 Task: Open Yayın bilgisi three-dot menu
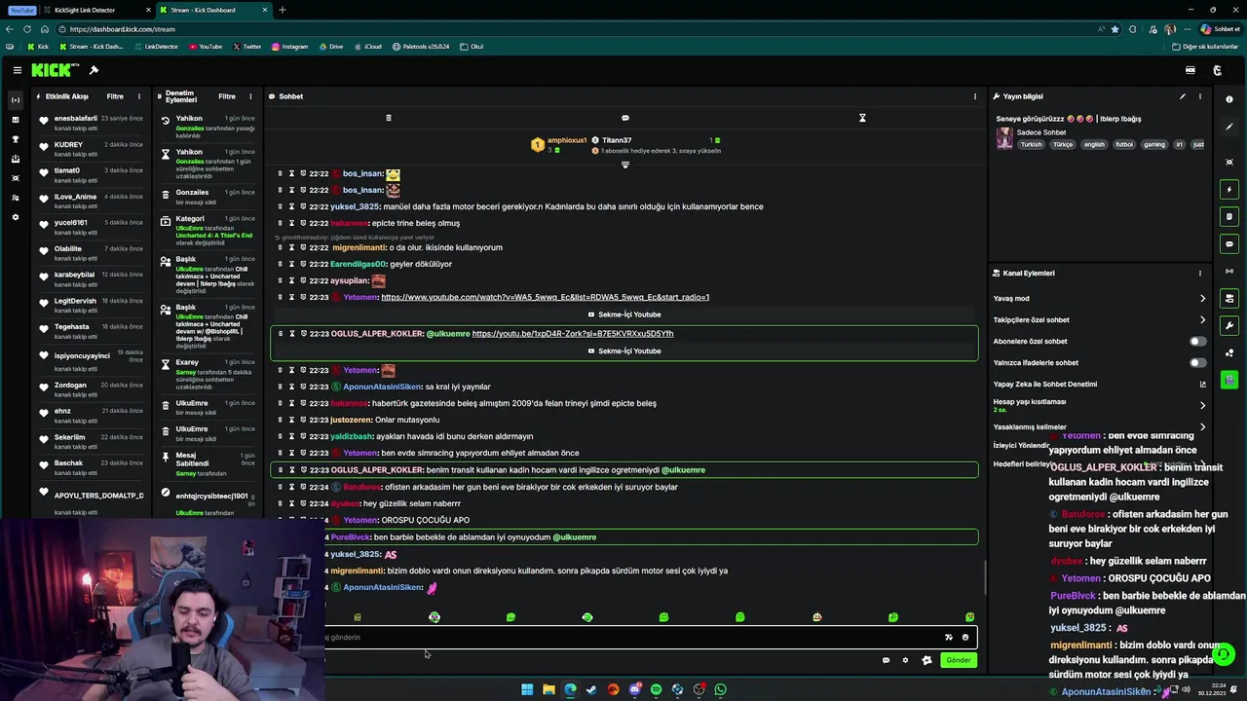pos(1200,96)
